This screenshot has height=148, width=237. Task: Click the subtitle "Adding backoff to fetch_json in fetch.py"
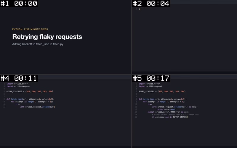(38, 44)
